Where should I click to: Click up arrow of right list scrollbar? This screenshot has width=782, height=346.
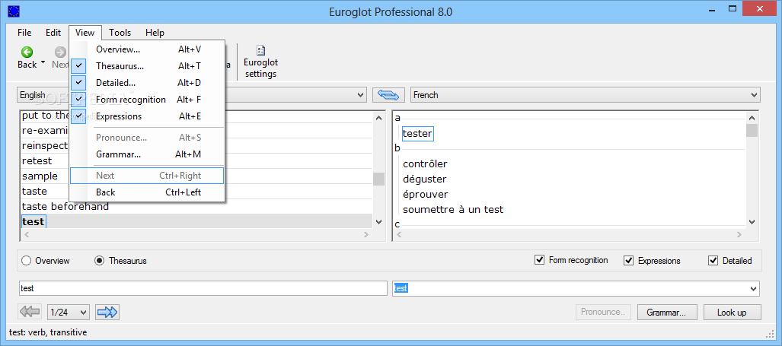752,118
